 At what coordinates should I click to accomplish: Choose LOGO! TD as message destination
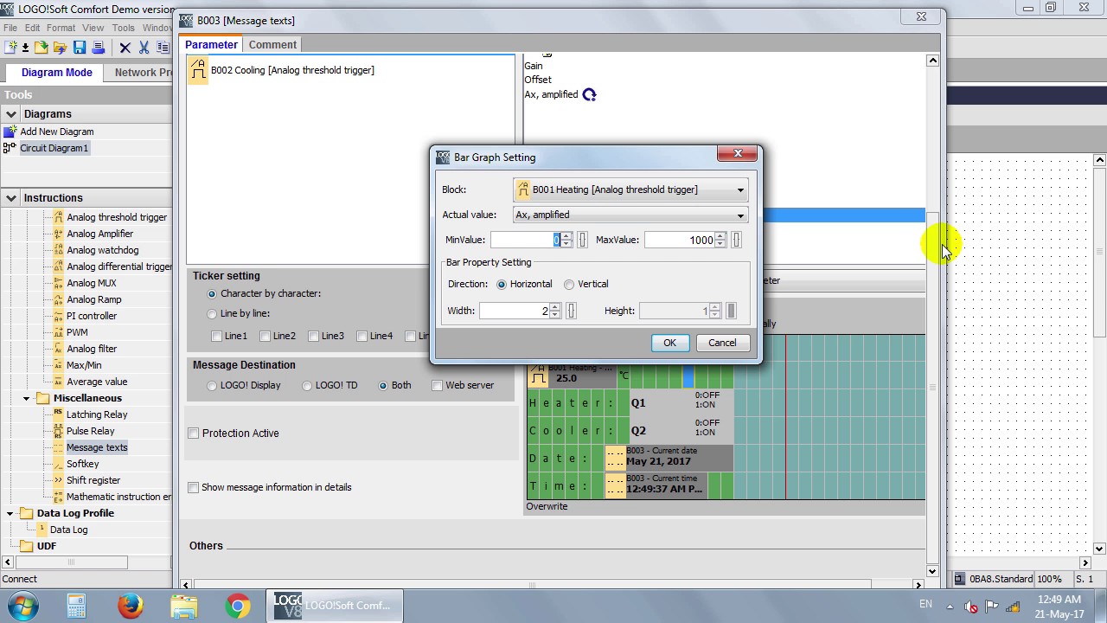pyautogui.click(x=307, y=385)
